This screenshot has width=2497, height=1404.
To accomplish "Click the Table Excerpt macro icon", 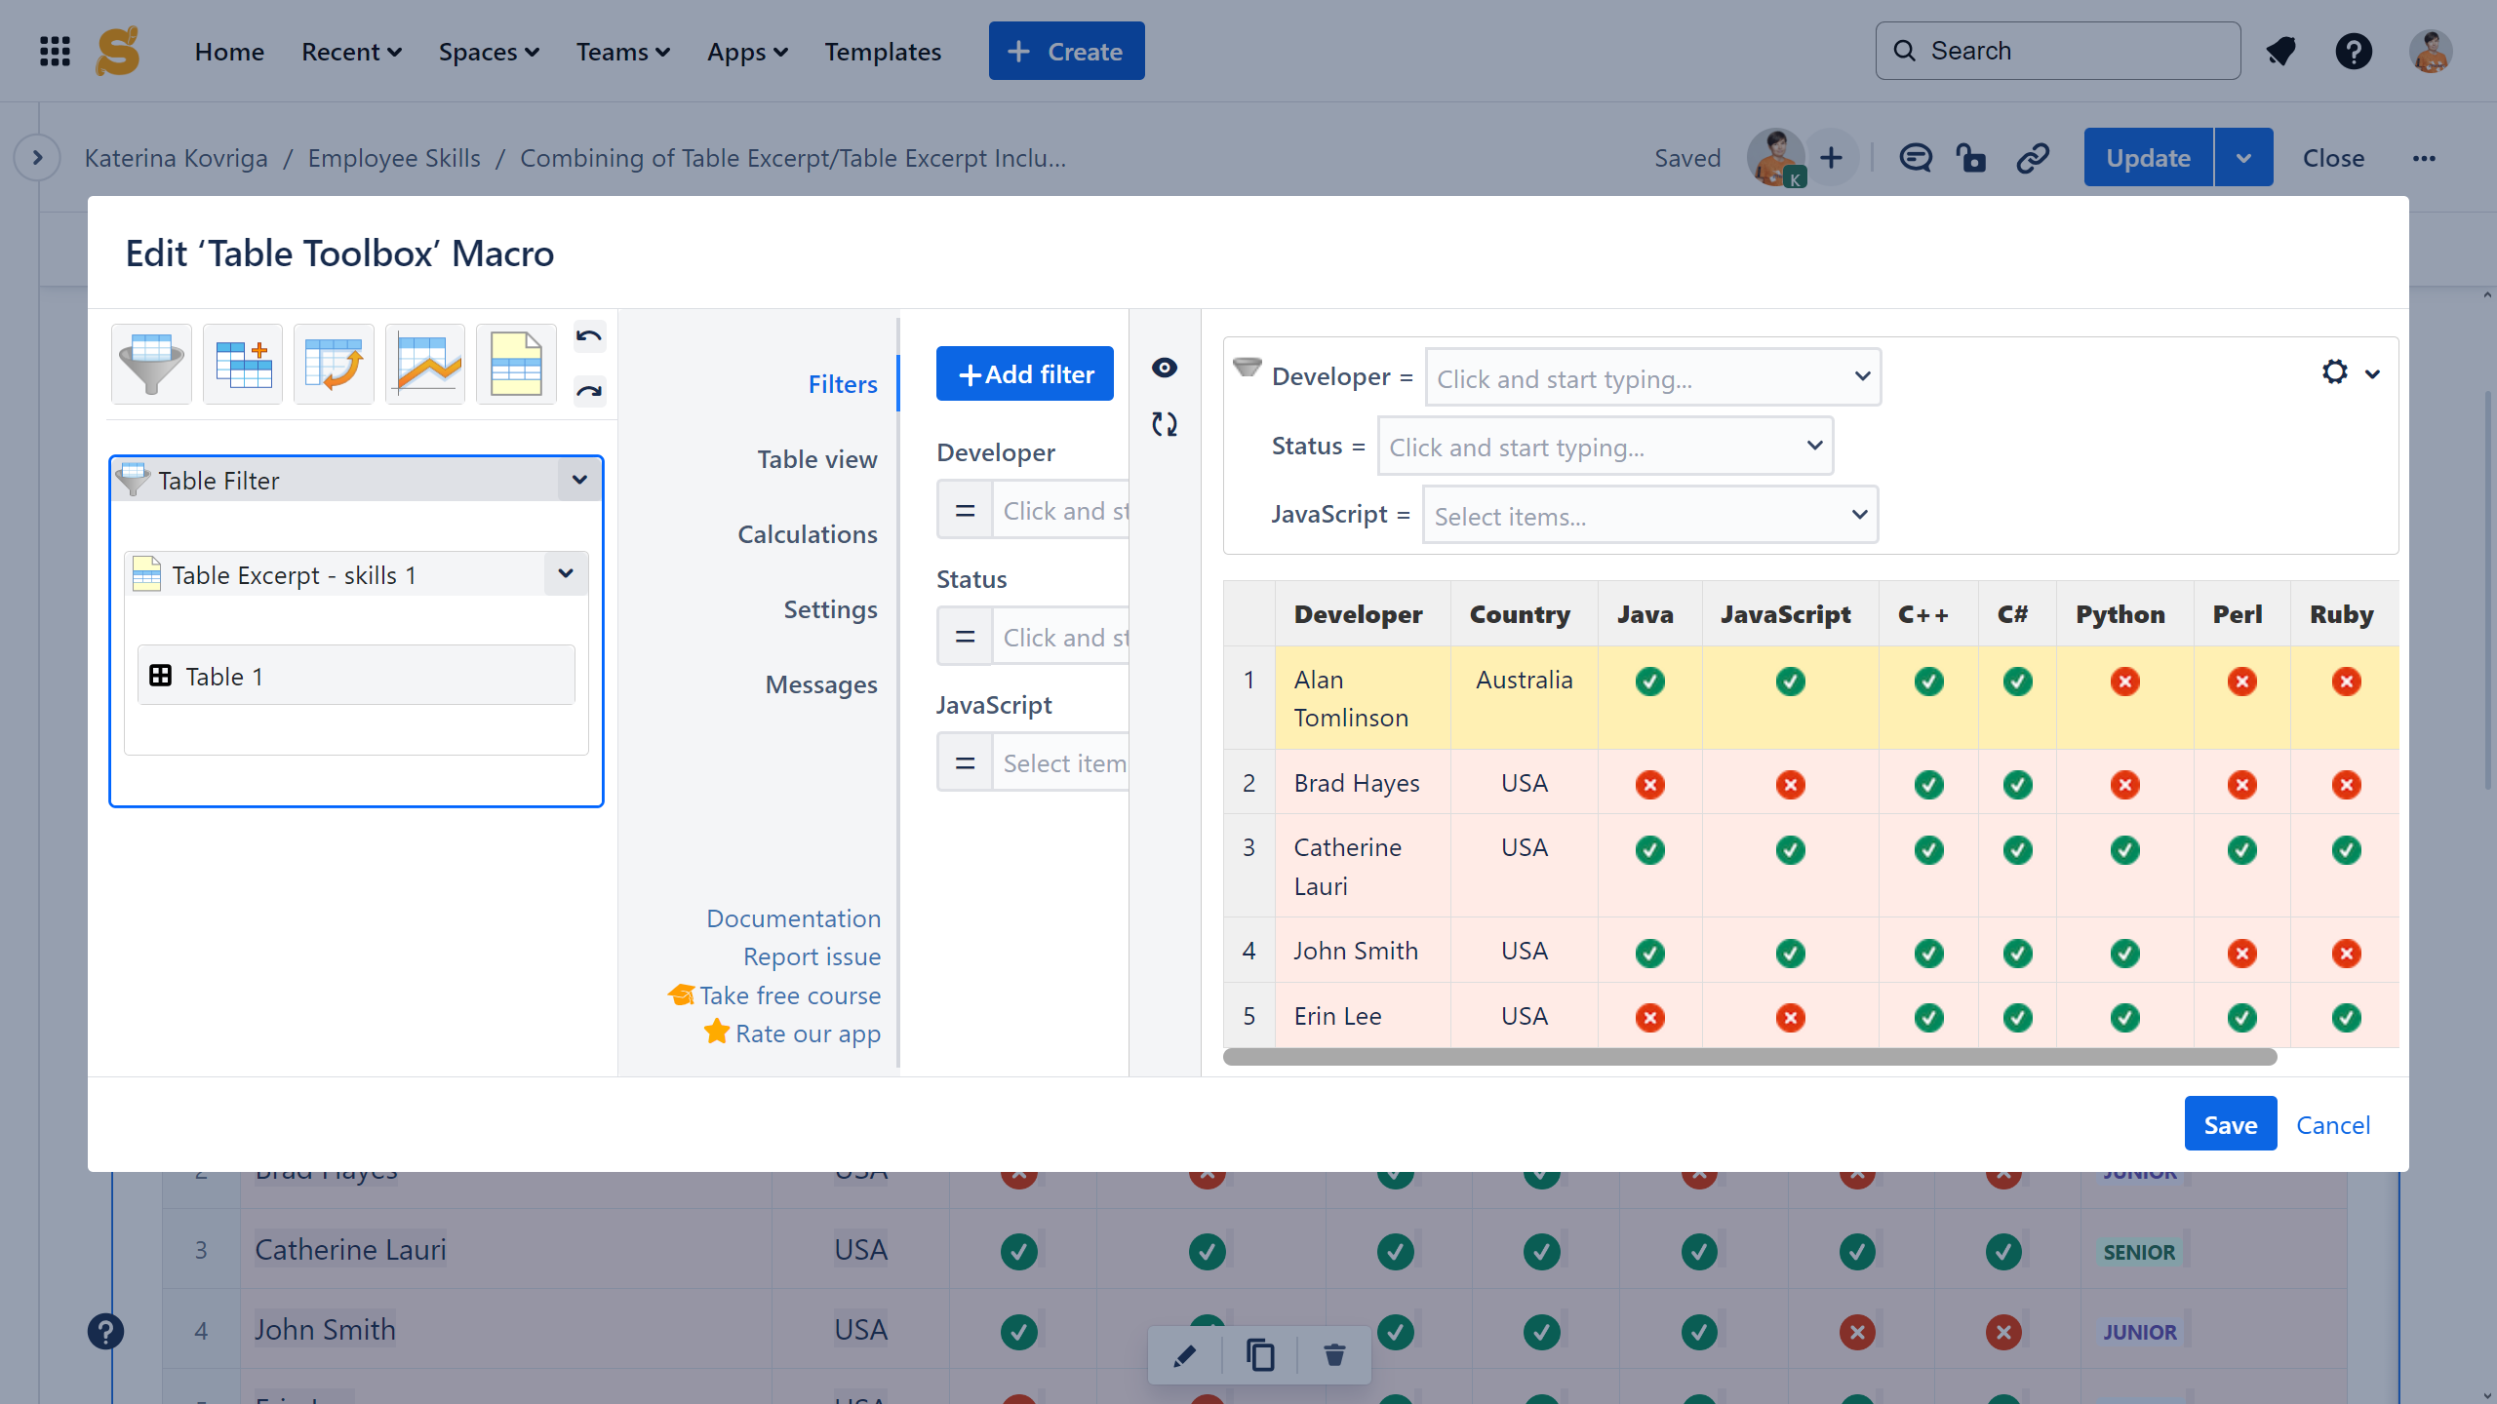I will 516,364.
